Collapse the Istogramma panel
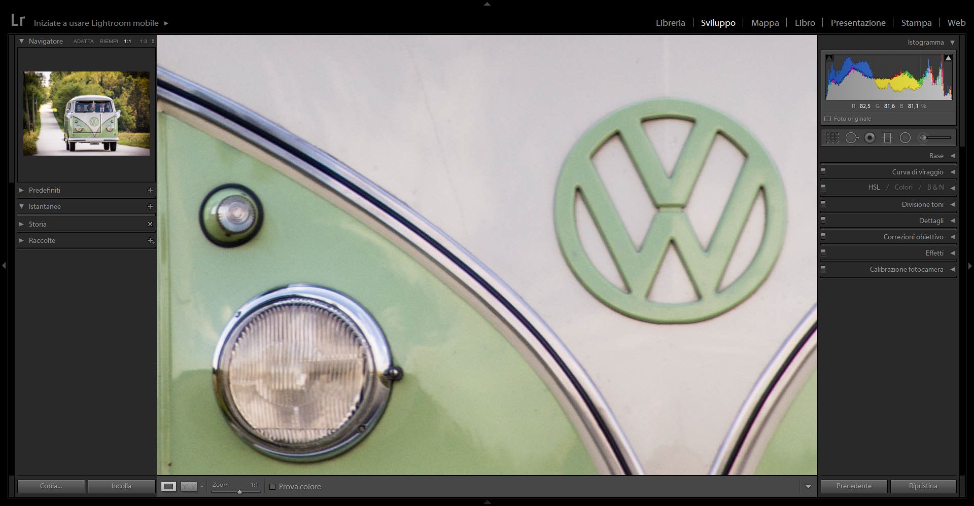974x506 pixels. 952,43
